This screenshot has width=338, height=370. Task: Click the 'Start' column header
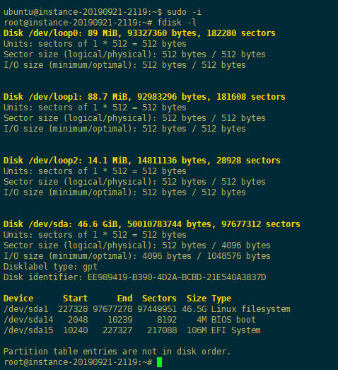(75, 299)
